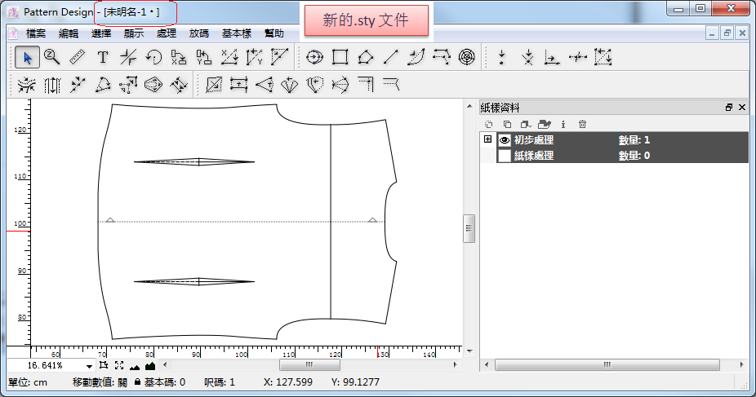
Task: Activate the magnifier zoom tool
Action: (x=52, y=57)
